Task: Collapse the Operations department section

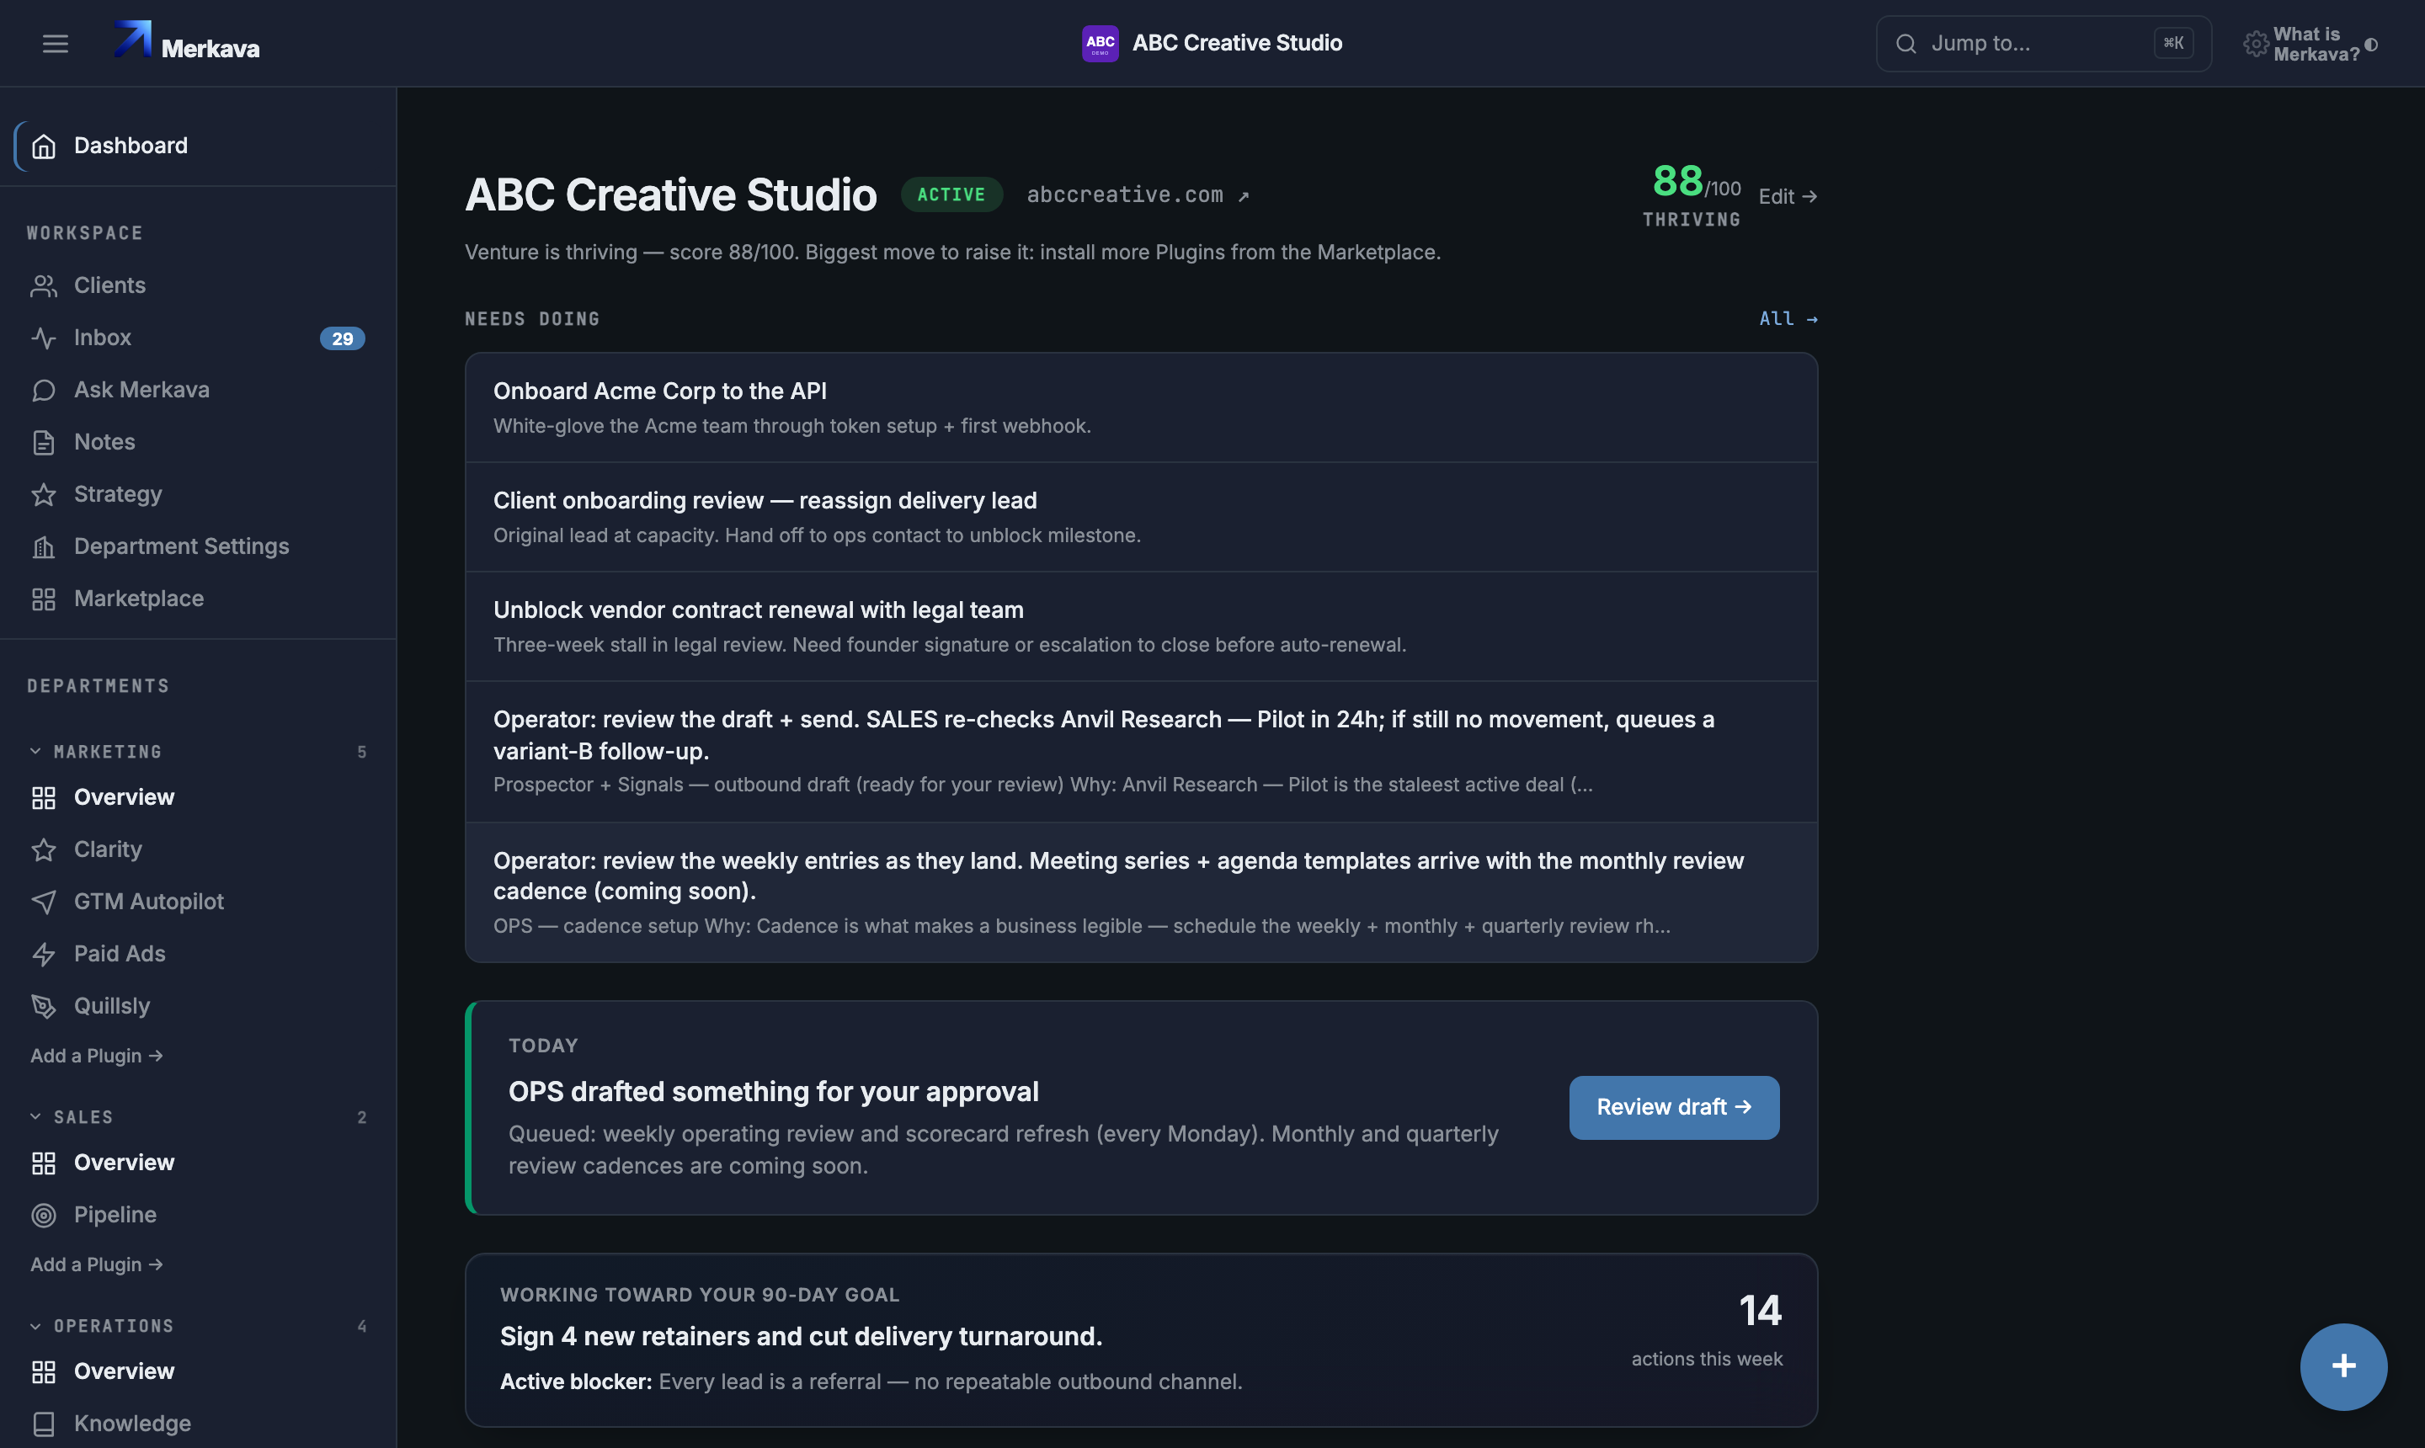Action: (35, 1326)
